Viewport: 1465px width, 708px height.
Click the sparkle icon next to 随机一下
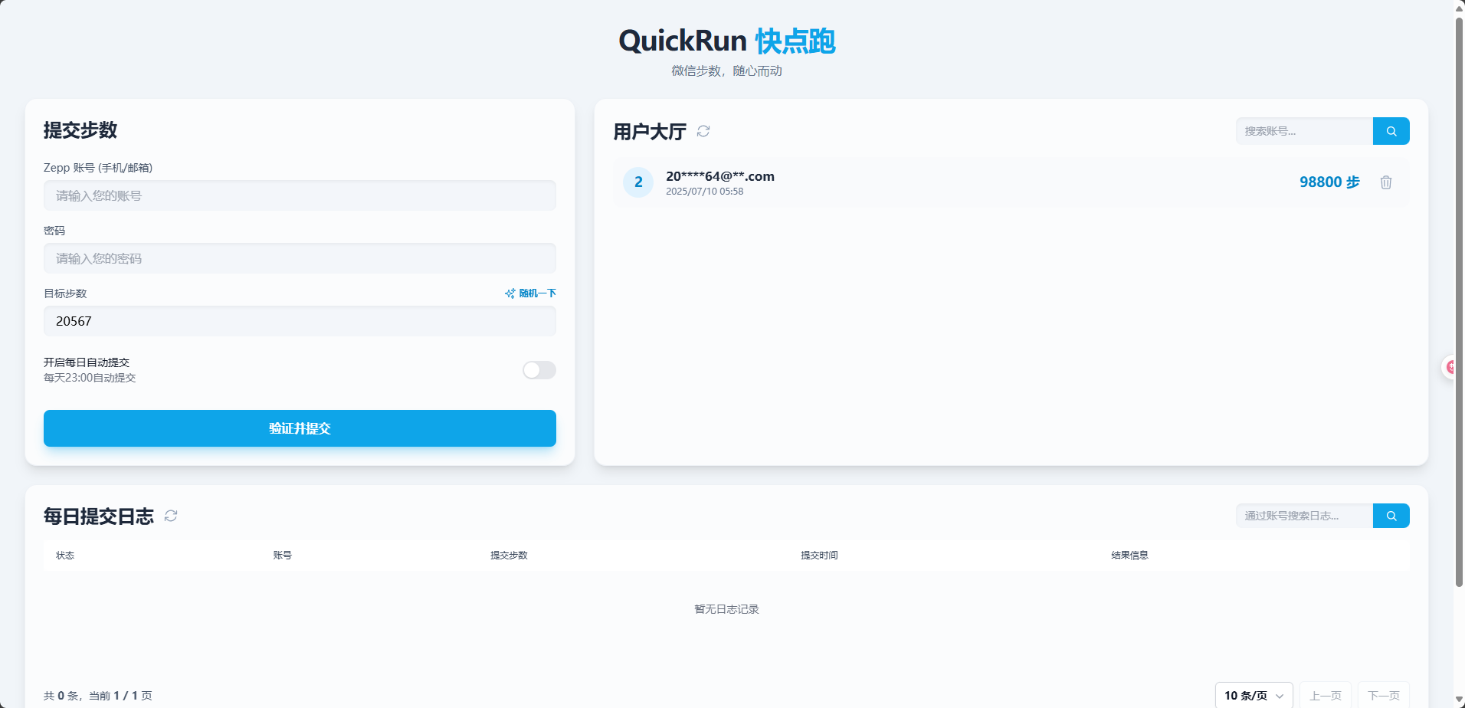click(508, 293)
